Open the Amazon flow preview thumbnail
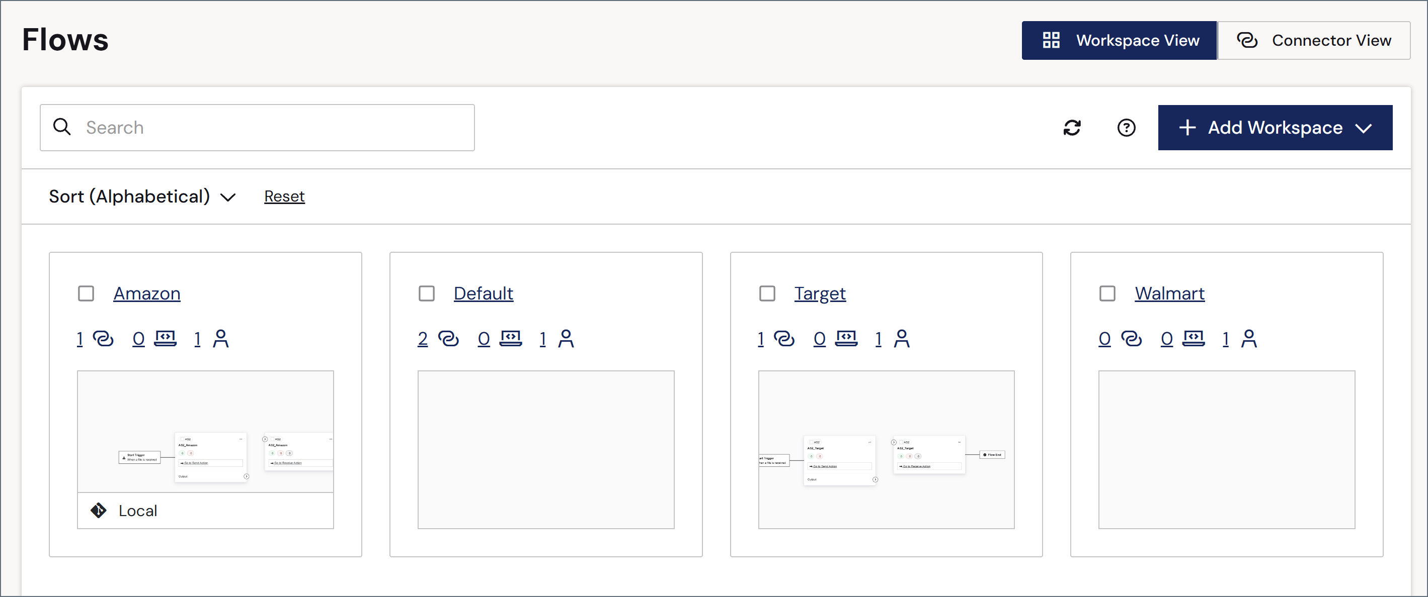The image size is (1428, 597). pos(205,431)
